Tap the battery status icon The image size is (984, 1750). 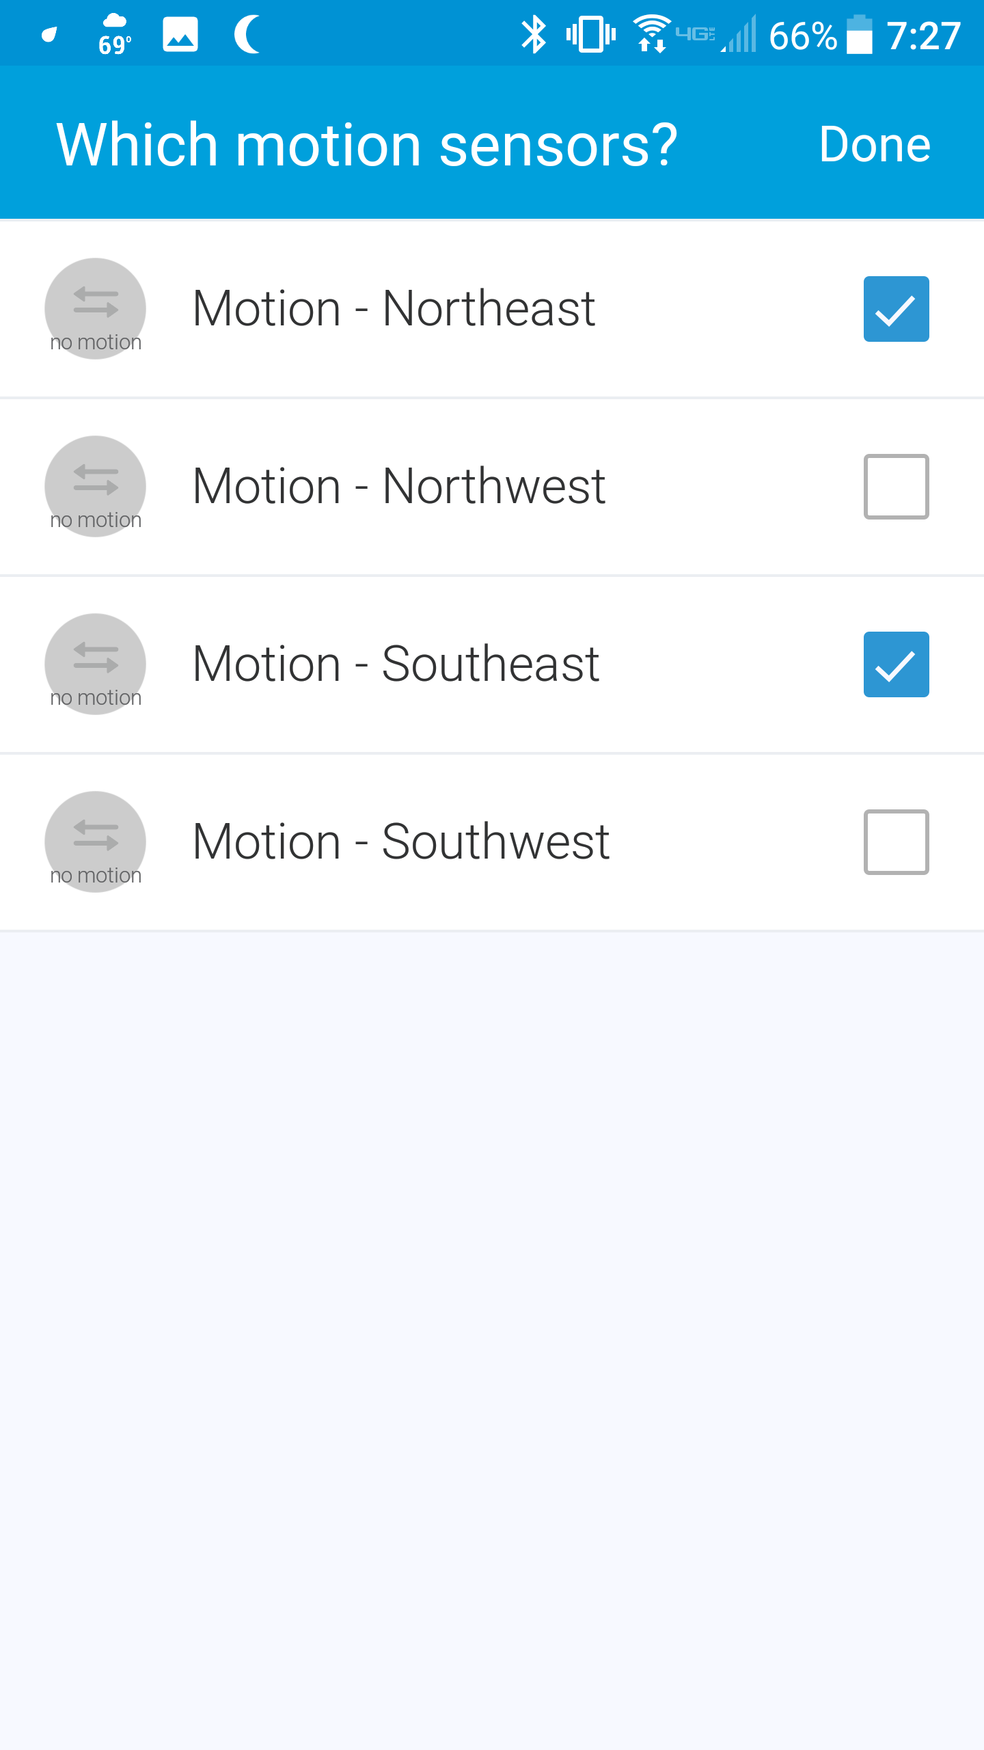(x=860, y=34)
